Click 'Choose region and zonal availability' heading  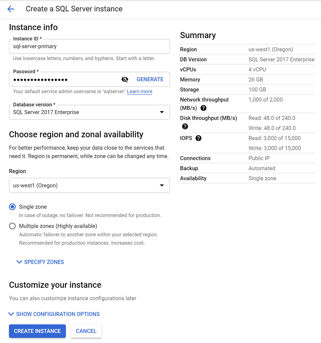point(76,134)
